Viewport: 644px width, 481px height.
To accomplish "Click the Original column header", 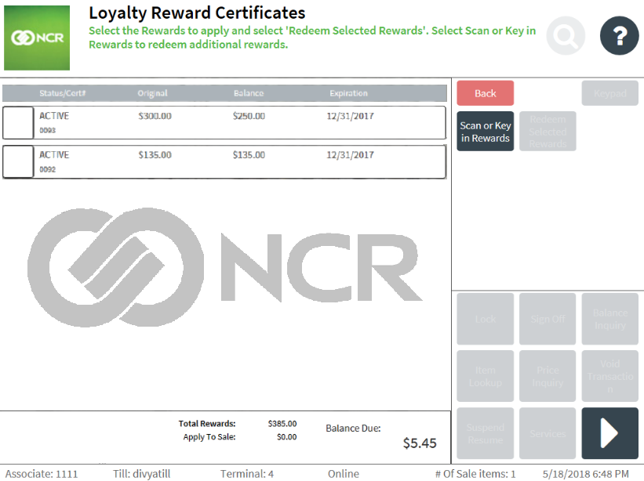I will point(152,93).
